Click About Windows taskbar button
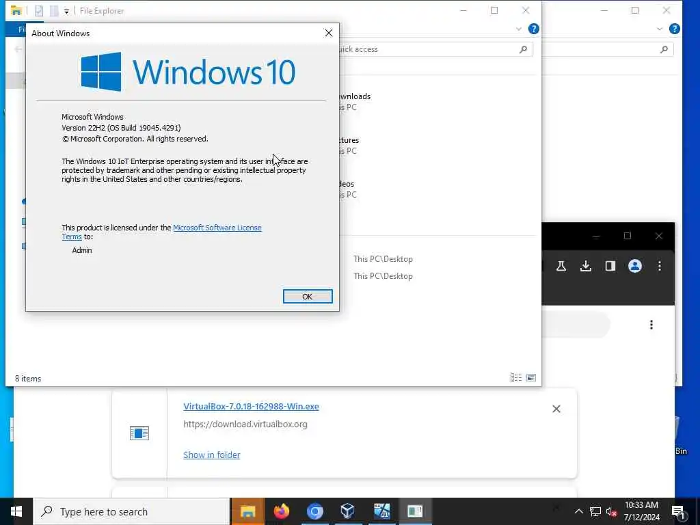The width and height of the screenshot is (700, 525). pyautogui.click(x=415, y=511)
